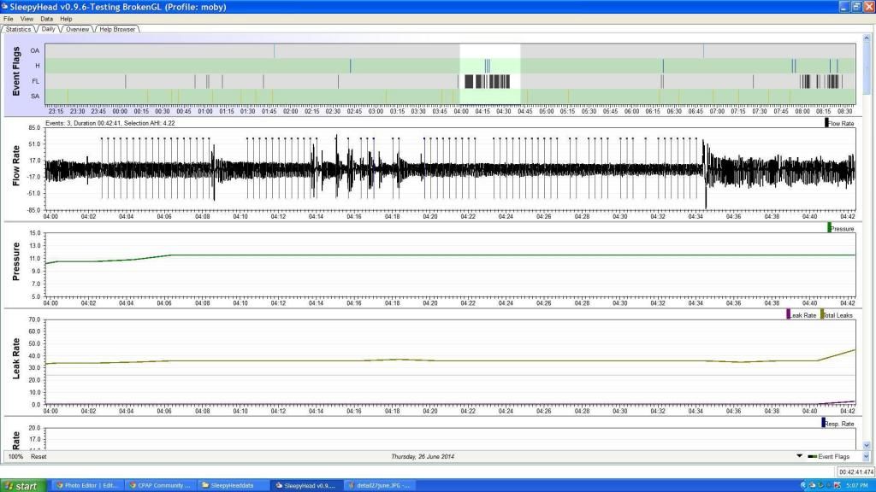The image size is (876, 492).
Task: Click the 'Selection AHI: 4.22' summary text
Action: 149,123
